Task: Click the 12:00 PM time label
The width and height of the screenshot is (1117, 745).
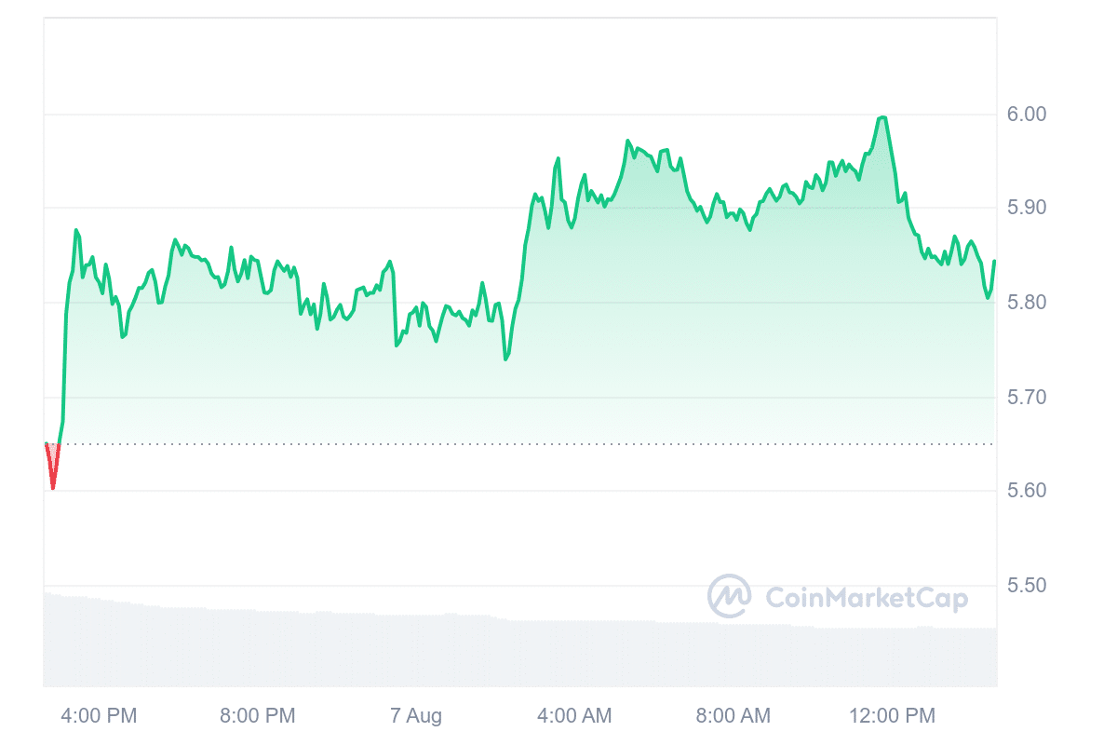Action: (x=893, y=715)
